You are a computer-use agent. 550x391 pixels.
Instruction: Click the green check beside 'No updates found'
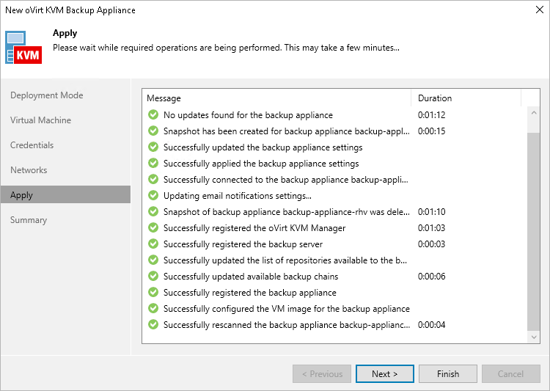(x=153, y=114)
